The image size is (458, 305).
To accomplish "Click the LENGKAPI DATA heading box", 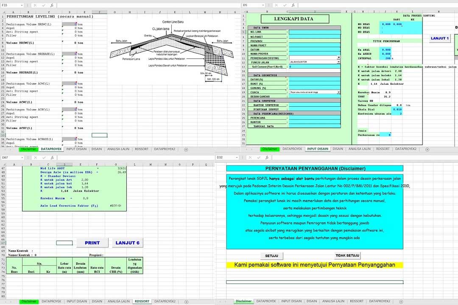I will pyautogui.click(x=295, y=19).
